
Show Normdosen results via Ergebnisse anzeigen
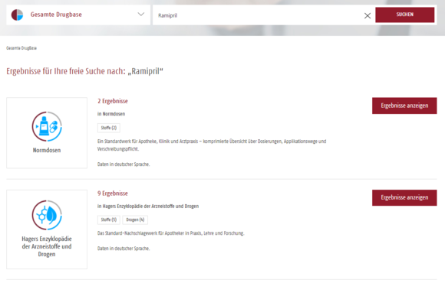[x=404, y=106]
